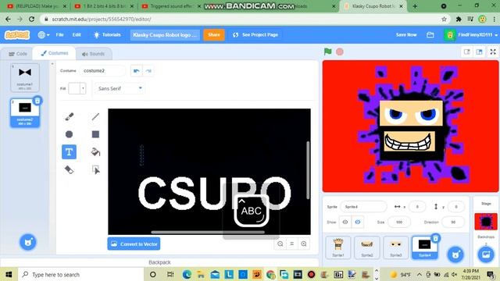The width and height of the screenshot is (500, 281).
Task: Click the Scratch logo
Action: coord(17,34)
